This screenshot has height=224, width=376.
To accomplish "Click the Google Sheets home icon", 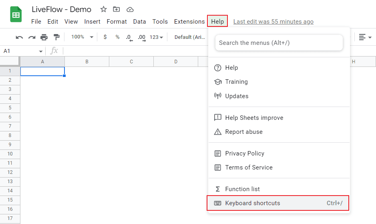I will pos(16,15).
